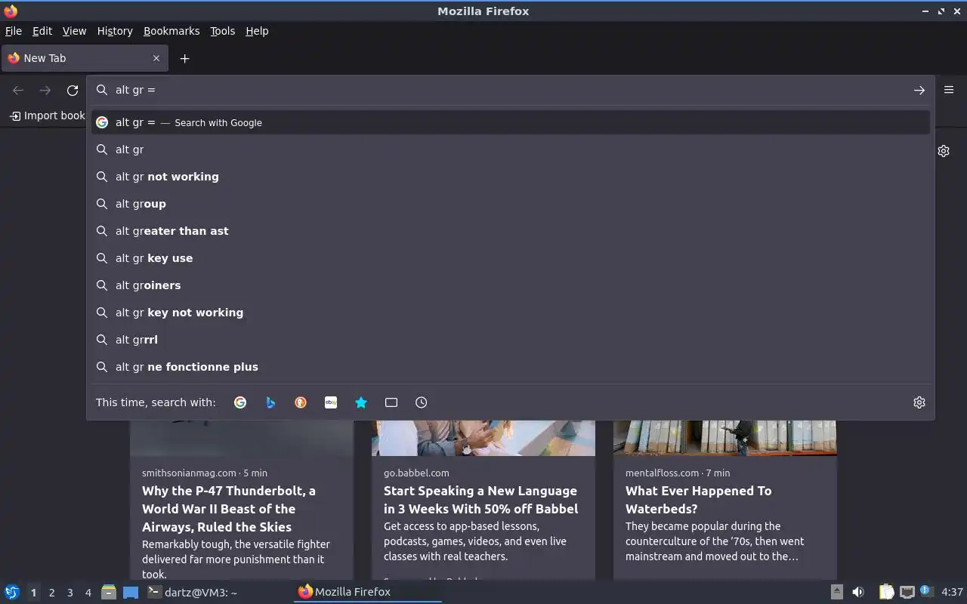Close the New Tab tab
Viewport: 967px width, 604px height.
156,58
